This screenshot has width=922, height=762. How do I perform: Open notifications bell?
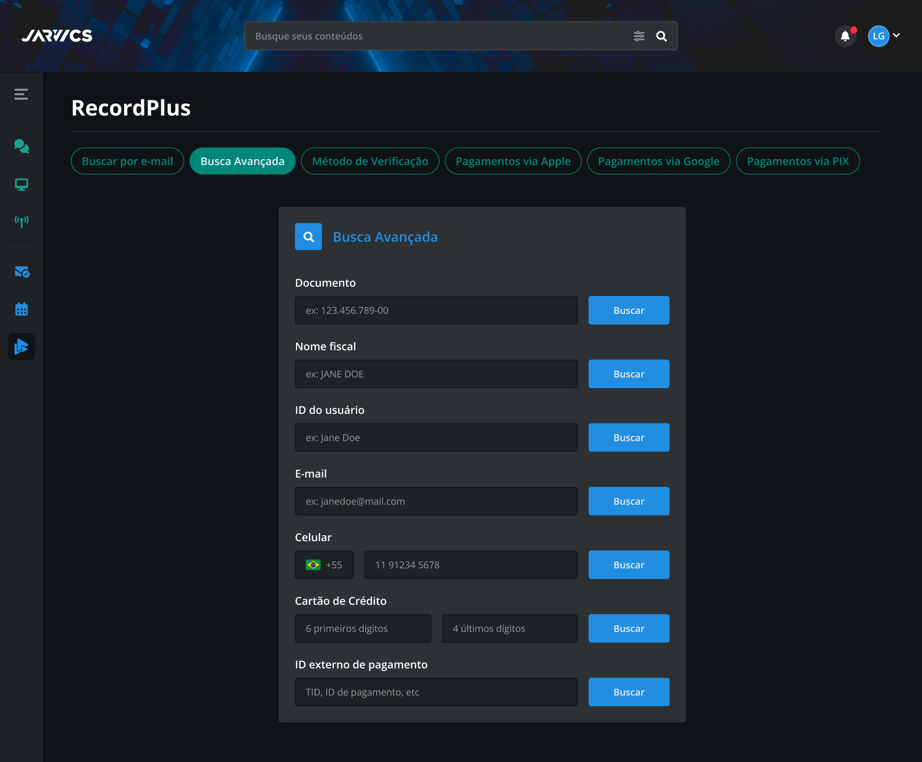(845, 36)
